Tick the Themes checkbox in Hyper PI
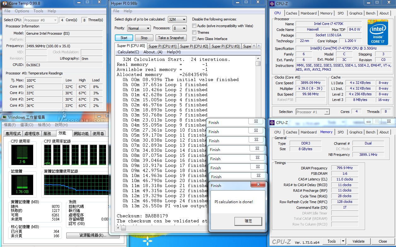Viewport: 396px width, 247px height. [194, 32]
